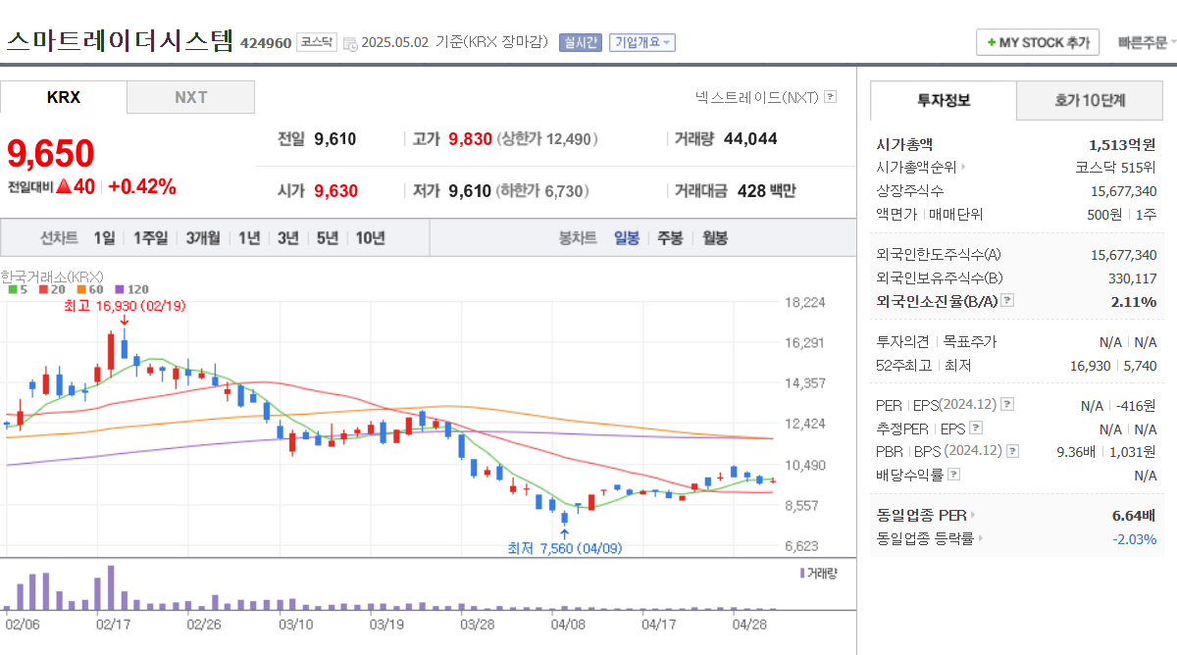
Task: Click the 실시간 badge
Action: 579,42
